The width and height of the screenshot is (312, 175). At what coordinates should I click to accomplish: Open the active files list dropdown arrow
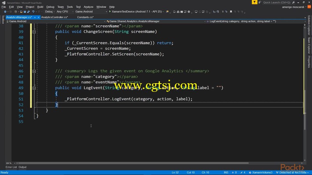(x=305, y=17)
